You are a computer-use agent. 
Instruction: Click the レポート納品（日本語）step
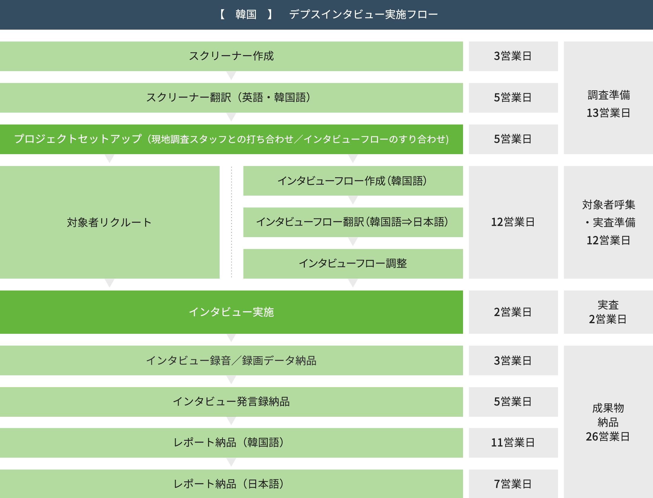click(x=231, y=484)
